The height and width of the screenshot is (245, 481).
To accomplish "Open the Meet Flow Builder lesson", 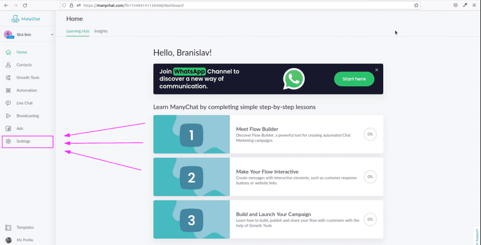I will pos(268,134).
